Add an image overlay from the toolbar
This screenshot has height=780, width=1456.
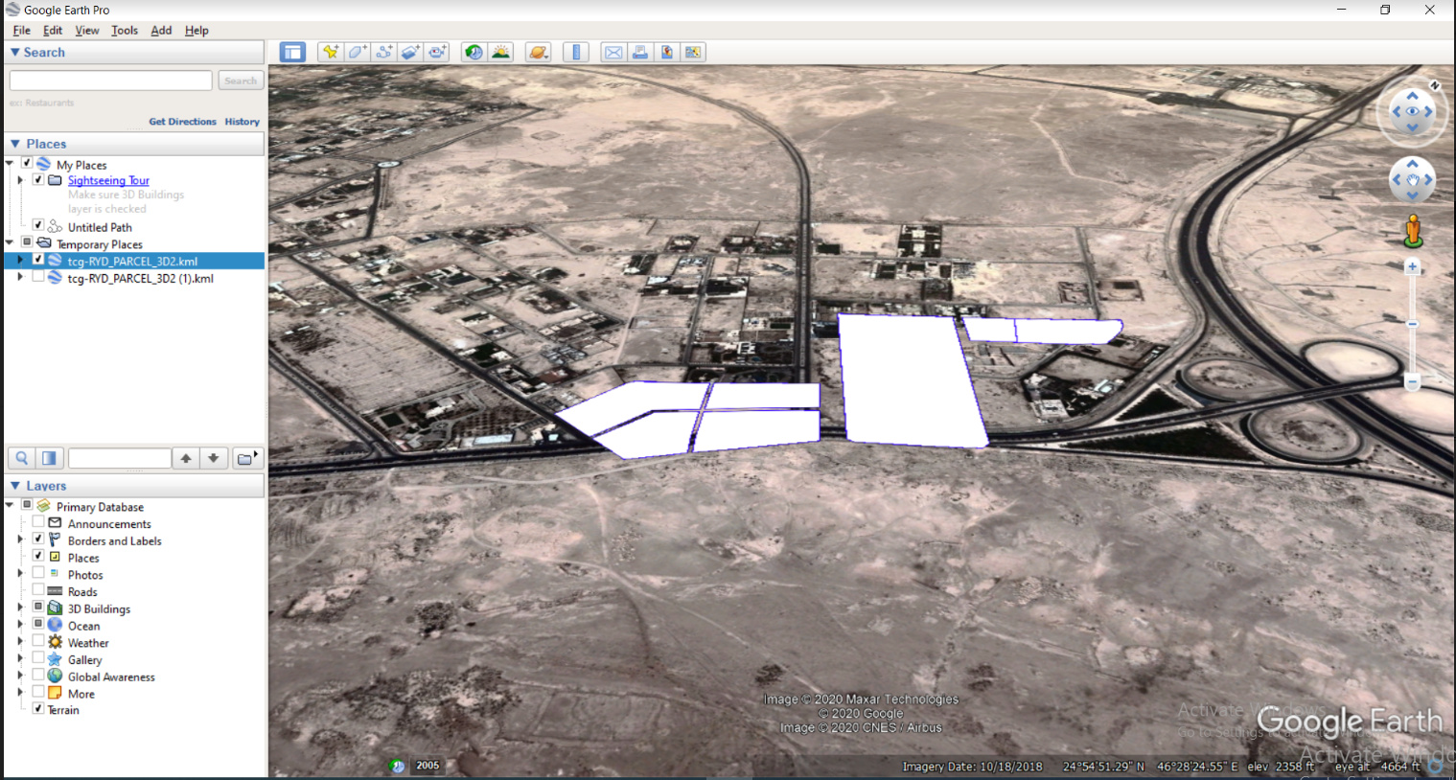[411, 52]
